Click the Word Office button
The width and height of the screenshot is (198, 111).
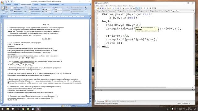[x=2, y=2]
